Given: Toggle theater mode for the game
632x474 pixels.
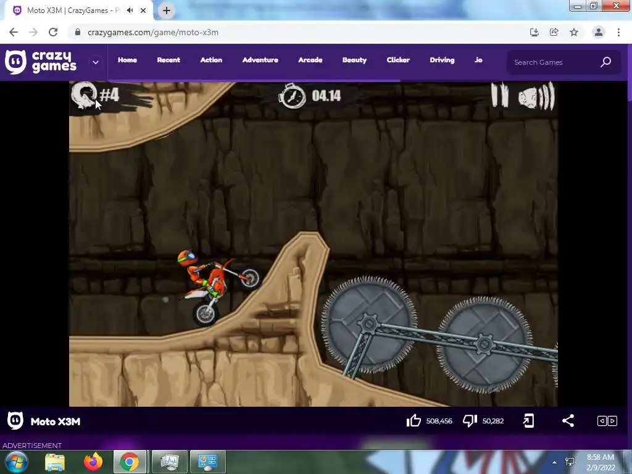Looking at the screenshot, I should tap(607, 421).
